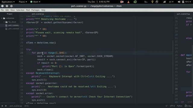Select the highlighted port_scanner file in tree
Viewport: 193px width, 108px height.
(x=14, y=25)
